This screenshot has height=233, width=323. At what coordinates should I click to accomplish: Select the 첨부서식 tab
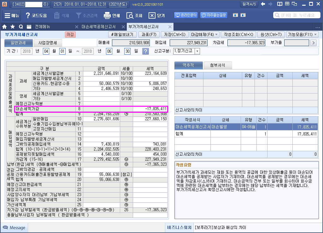(x=218, y=65)
